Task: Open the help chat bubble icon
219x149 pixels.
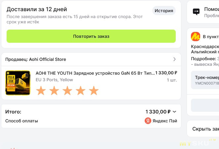Action: tap(196, 12)
